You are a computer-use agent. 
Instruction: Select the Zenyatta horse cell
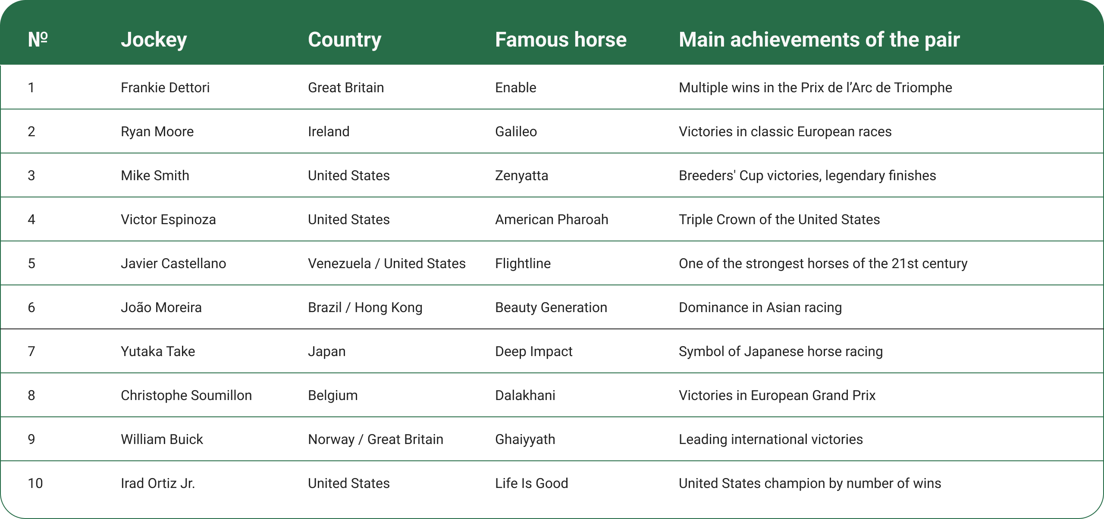point(521,176)
